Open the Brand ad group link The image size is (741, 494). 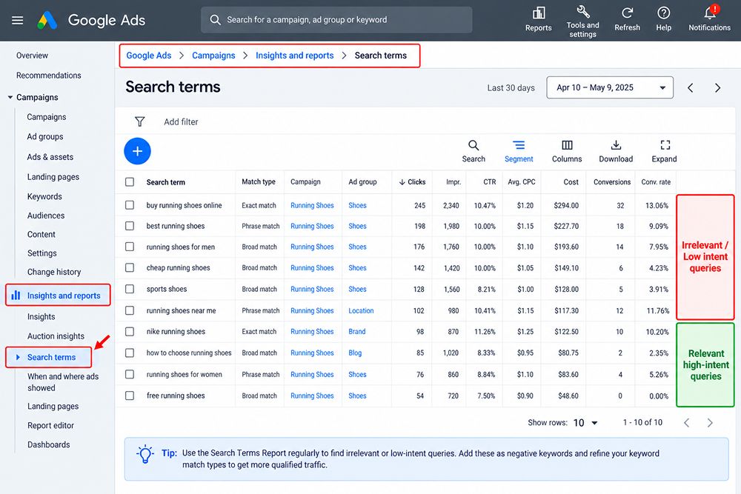point(357,332)
